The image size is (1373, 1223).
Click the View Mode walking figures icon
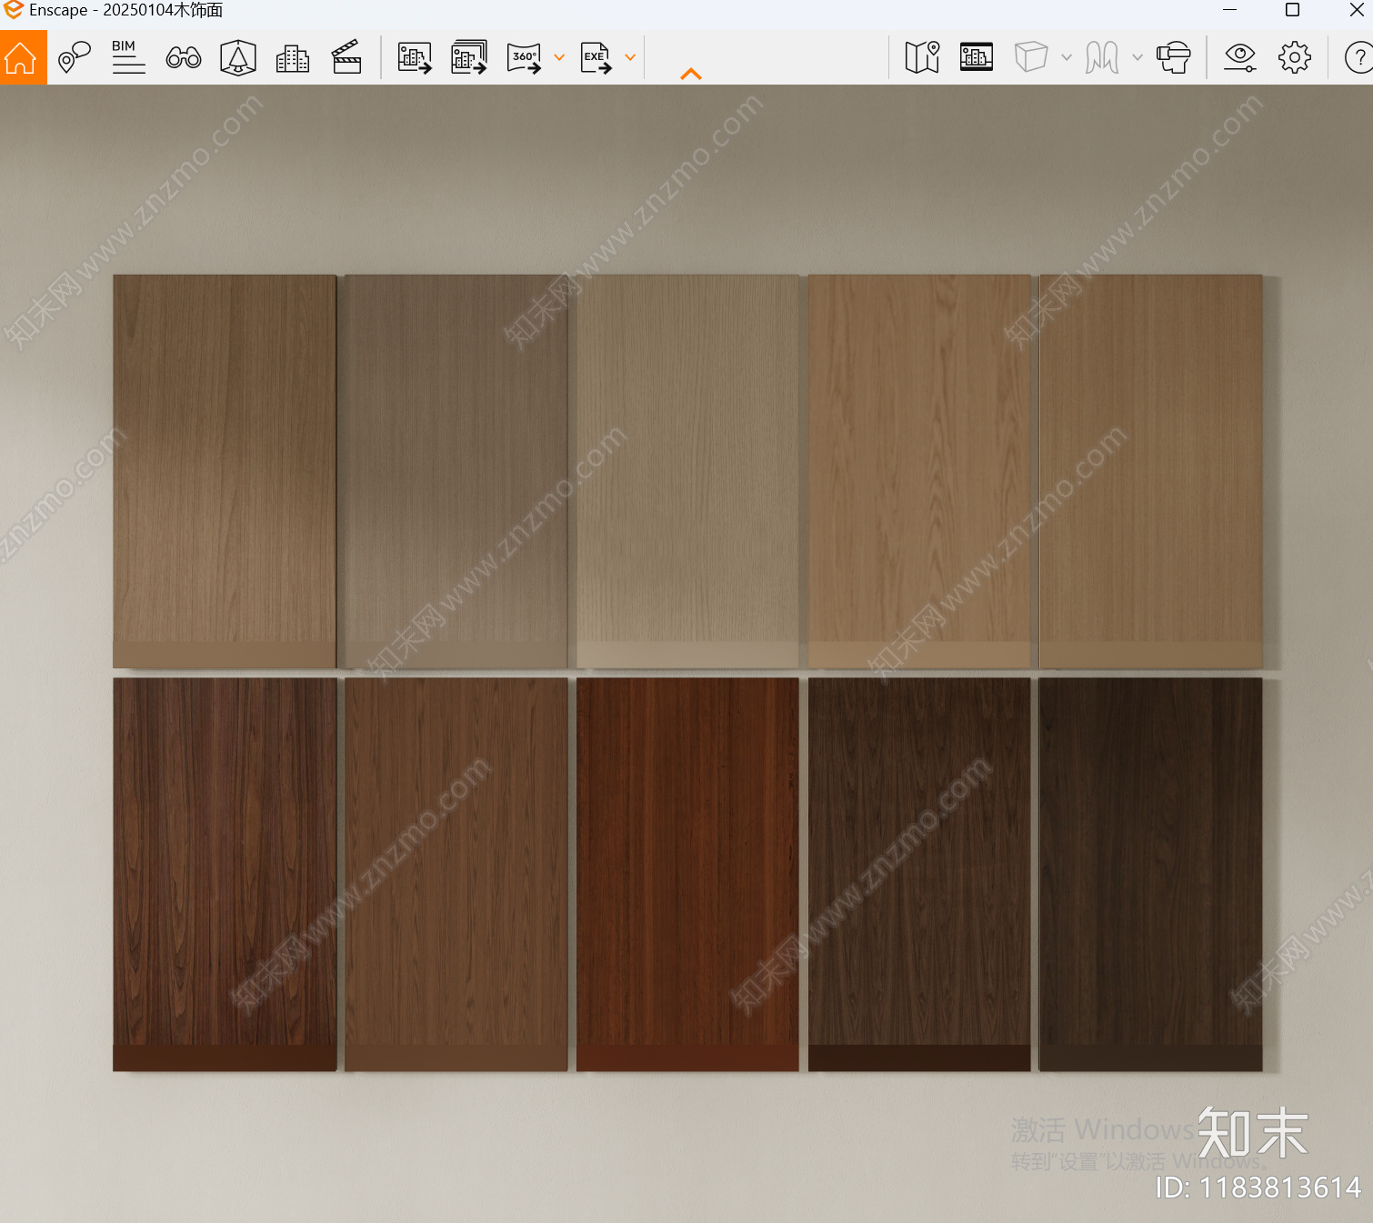coord(1102,57)
